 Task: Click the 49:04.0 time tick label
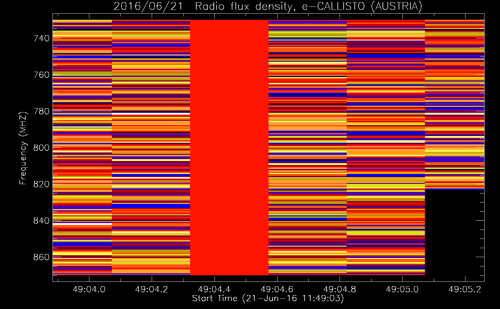pyautogui.click(x=89, y=289)
